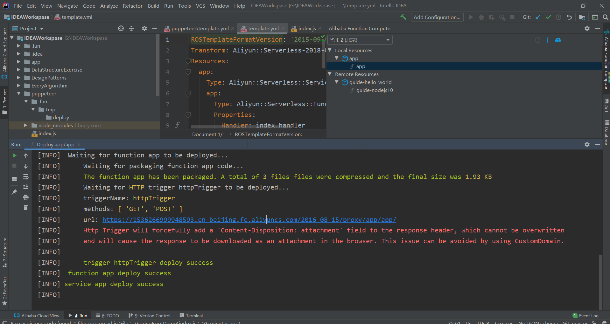
Task: Open Function Compute panel settings gear
Action: click(587, 28)
